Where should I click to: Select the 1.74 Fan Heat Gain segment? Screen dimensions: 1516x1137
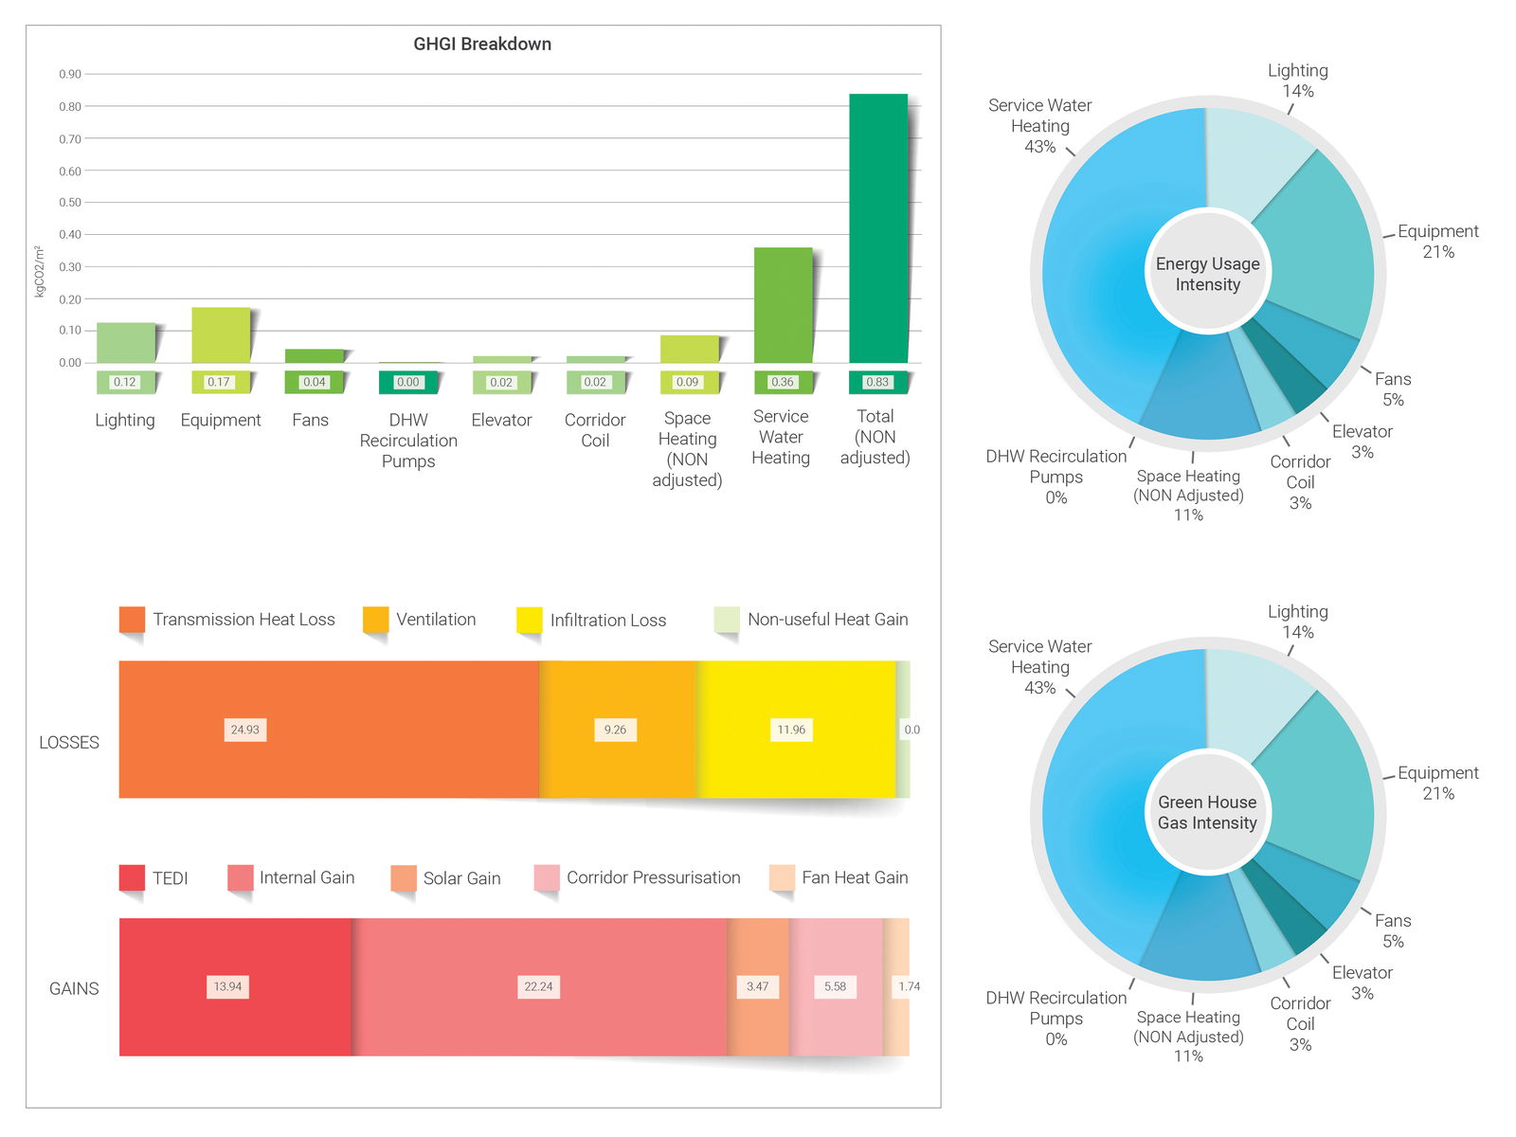[x=896, y=986]
